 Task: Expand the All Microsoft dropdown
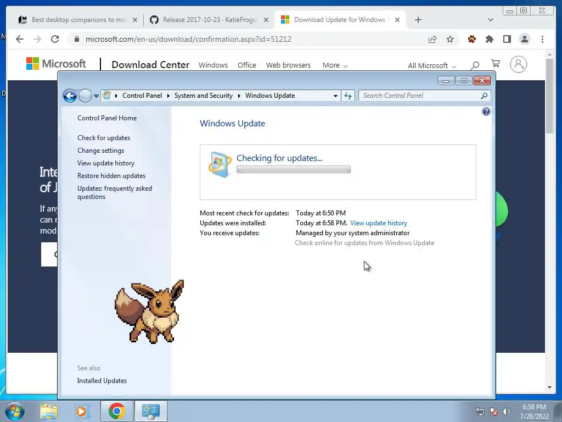tap(432, 66)
